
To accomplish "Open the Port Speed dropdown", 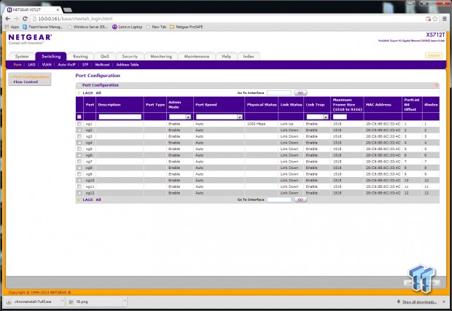I will click(219, 117).
